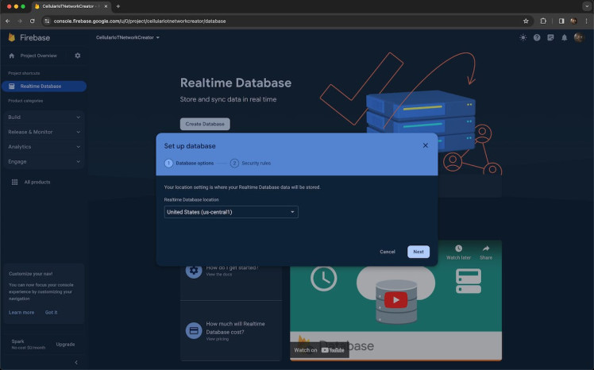Viewport: 594px width, 370px height.
Task: Open CellularIoTNetworkCreator project selector
Action: (x=128, y=37)
